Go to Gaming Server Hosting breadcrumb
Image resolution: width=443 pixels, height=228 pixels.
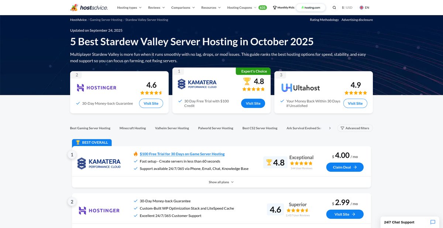(106, 20)
